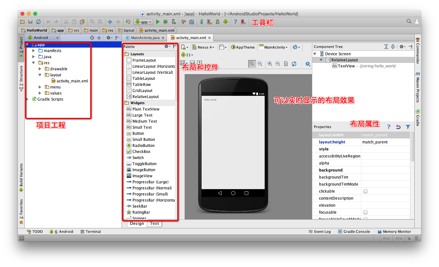Image resolution: width=439 pixels, height=267 pixels.
Task: Open the Memory Monitor button
Action: click(394, 232)
